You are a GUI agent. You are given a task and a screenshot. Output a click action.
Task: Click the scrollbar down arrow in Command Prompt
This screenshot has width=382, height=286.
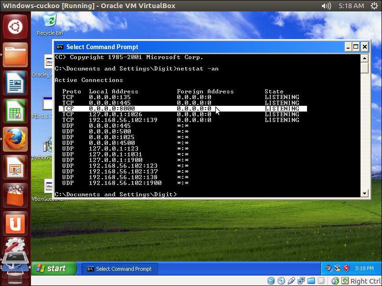364,194
